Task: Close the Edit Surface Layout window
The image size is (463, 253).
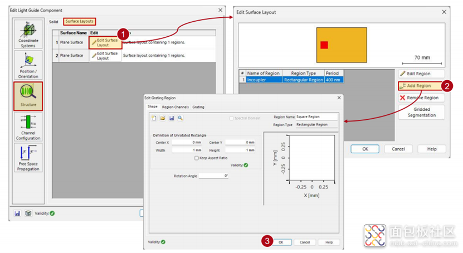Action: 444,12
